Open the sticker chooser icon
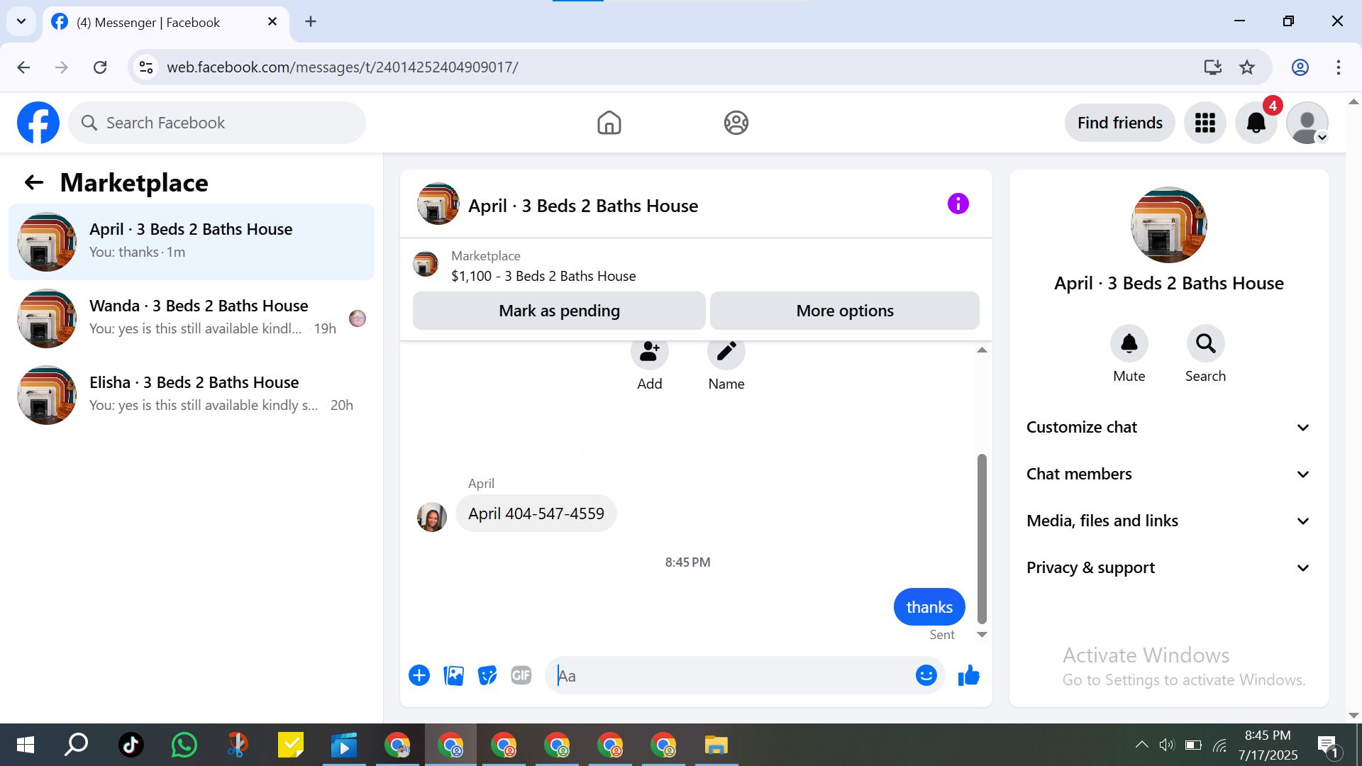Viewport: 1362px width, 766px height. point(487,676)
